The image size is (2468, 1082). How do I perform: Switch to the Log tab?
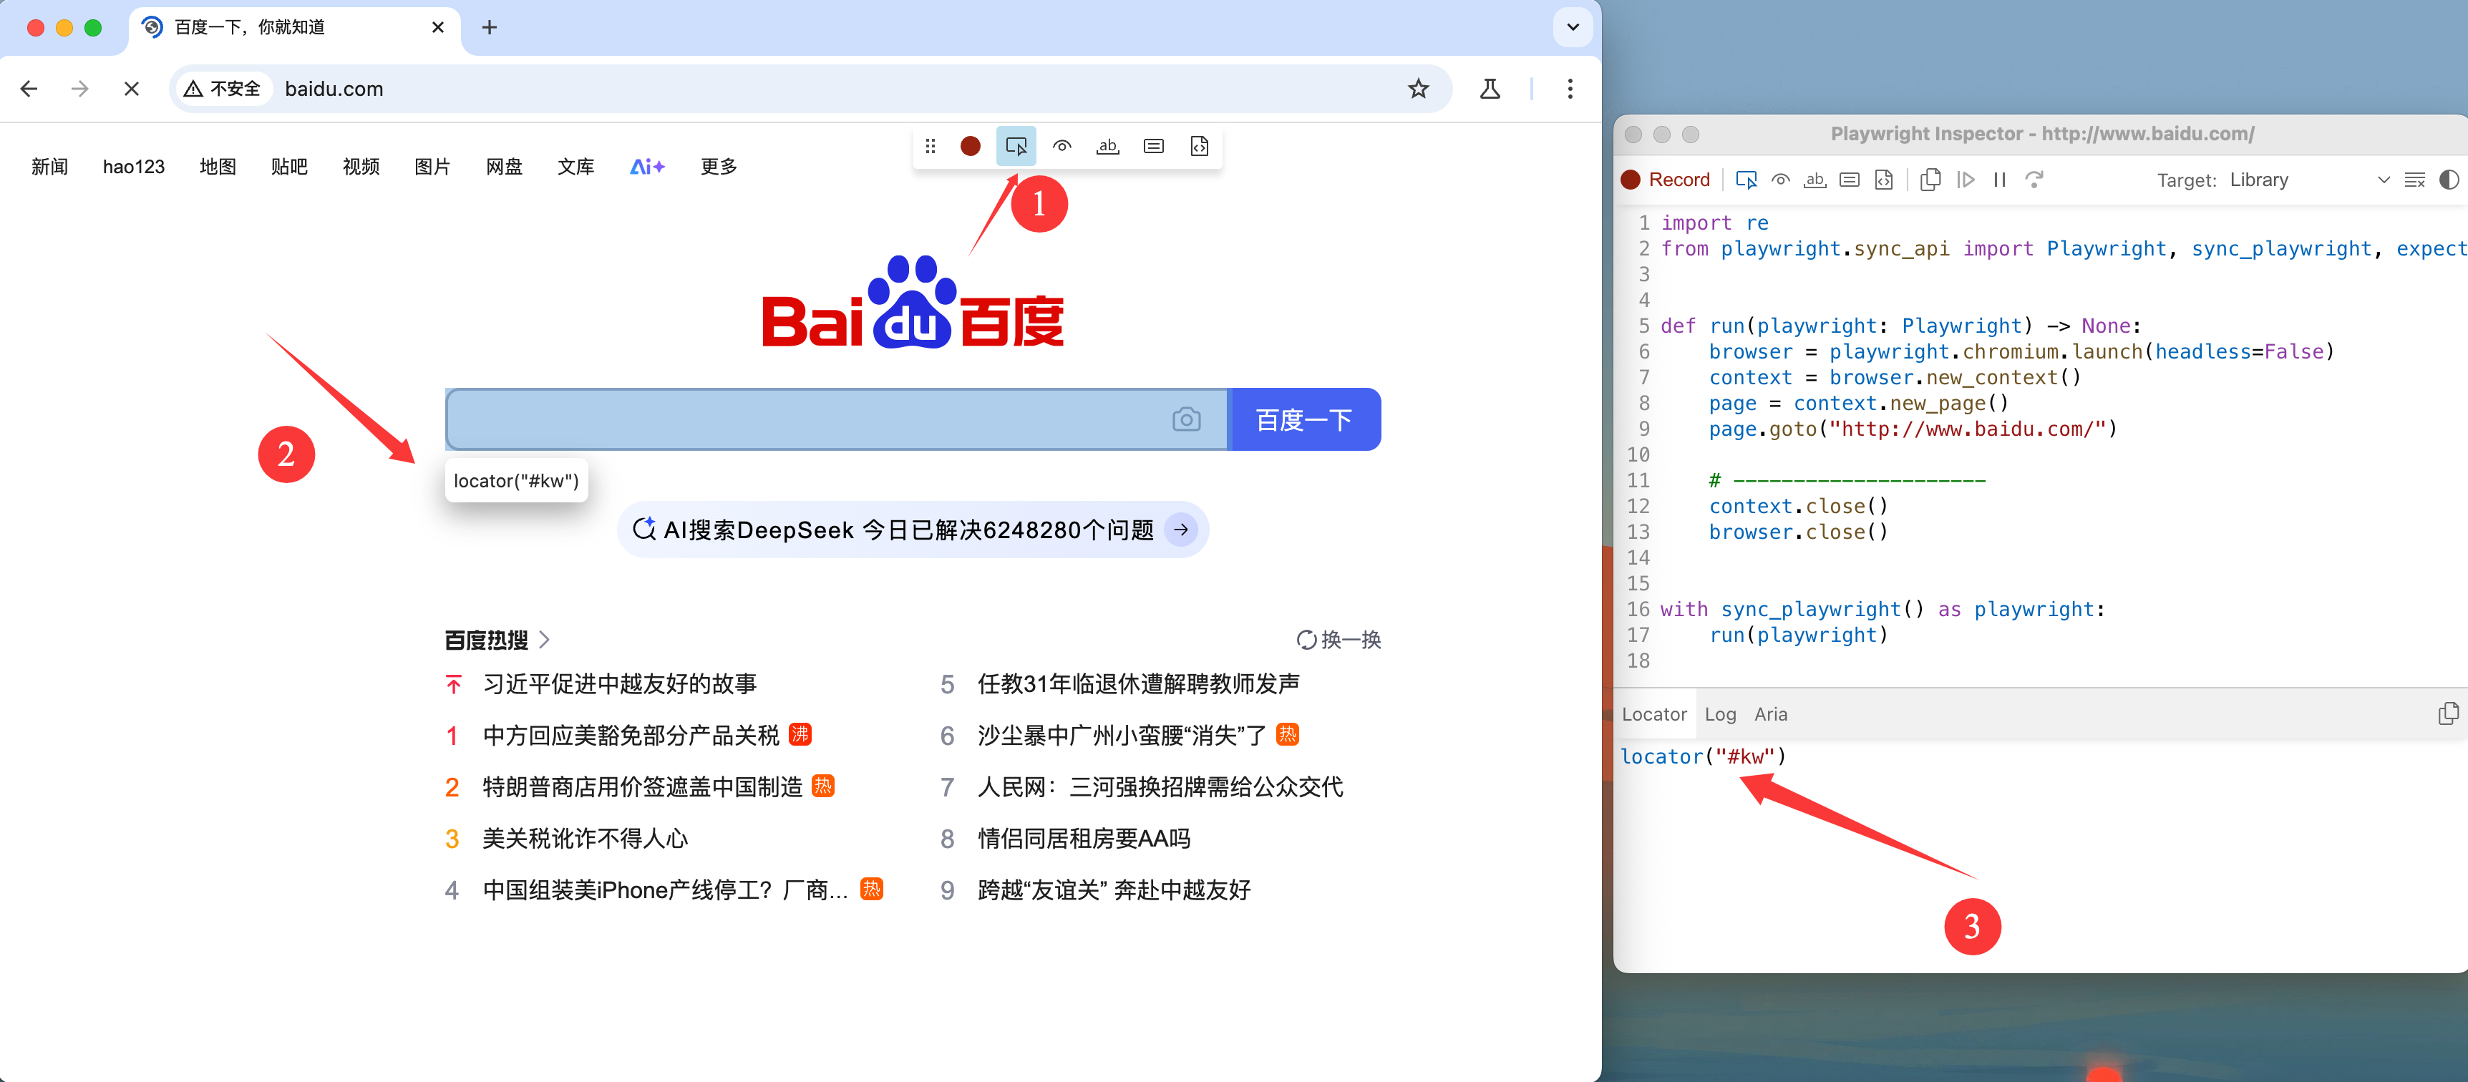tap(1720, 714)
